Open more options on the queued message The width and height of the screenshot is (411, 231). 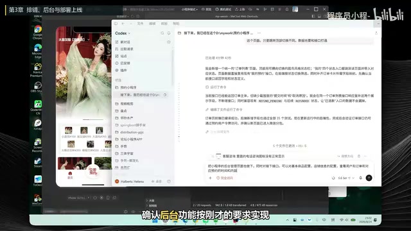pyautogui.click(x=365, y=156)
